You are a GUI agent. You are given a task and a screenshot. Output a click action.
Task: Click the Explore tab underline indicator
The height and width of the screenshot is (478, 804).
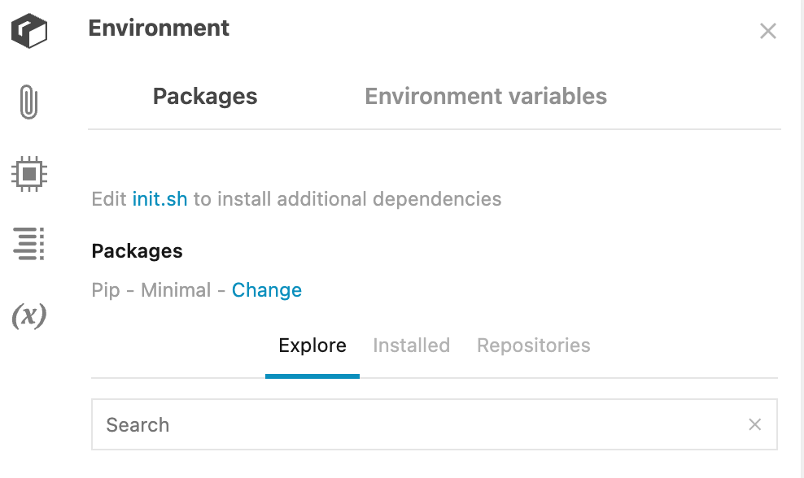pyautogui.click(x=312, y=375)
